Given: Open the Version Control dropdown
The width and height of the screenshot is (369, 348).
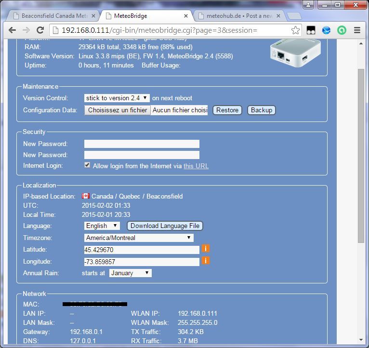Looking at the screenshot, I should click(x=117, y=98).
